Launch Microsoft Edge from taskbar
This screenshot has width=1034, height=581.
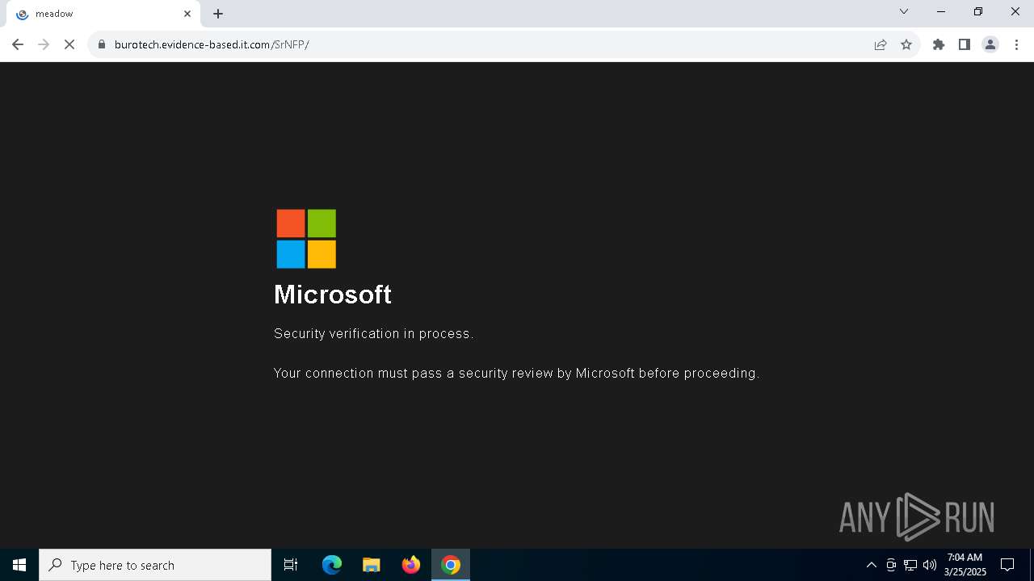[x=332, y=565]
